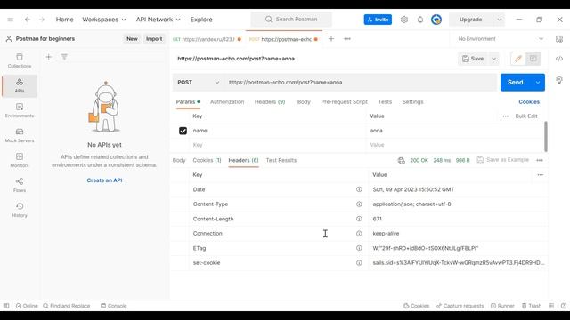Open the info lightbulb icon on right sidebar
Viewport: 570px width, 320px height.
(559, 80)
